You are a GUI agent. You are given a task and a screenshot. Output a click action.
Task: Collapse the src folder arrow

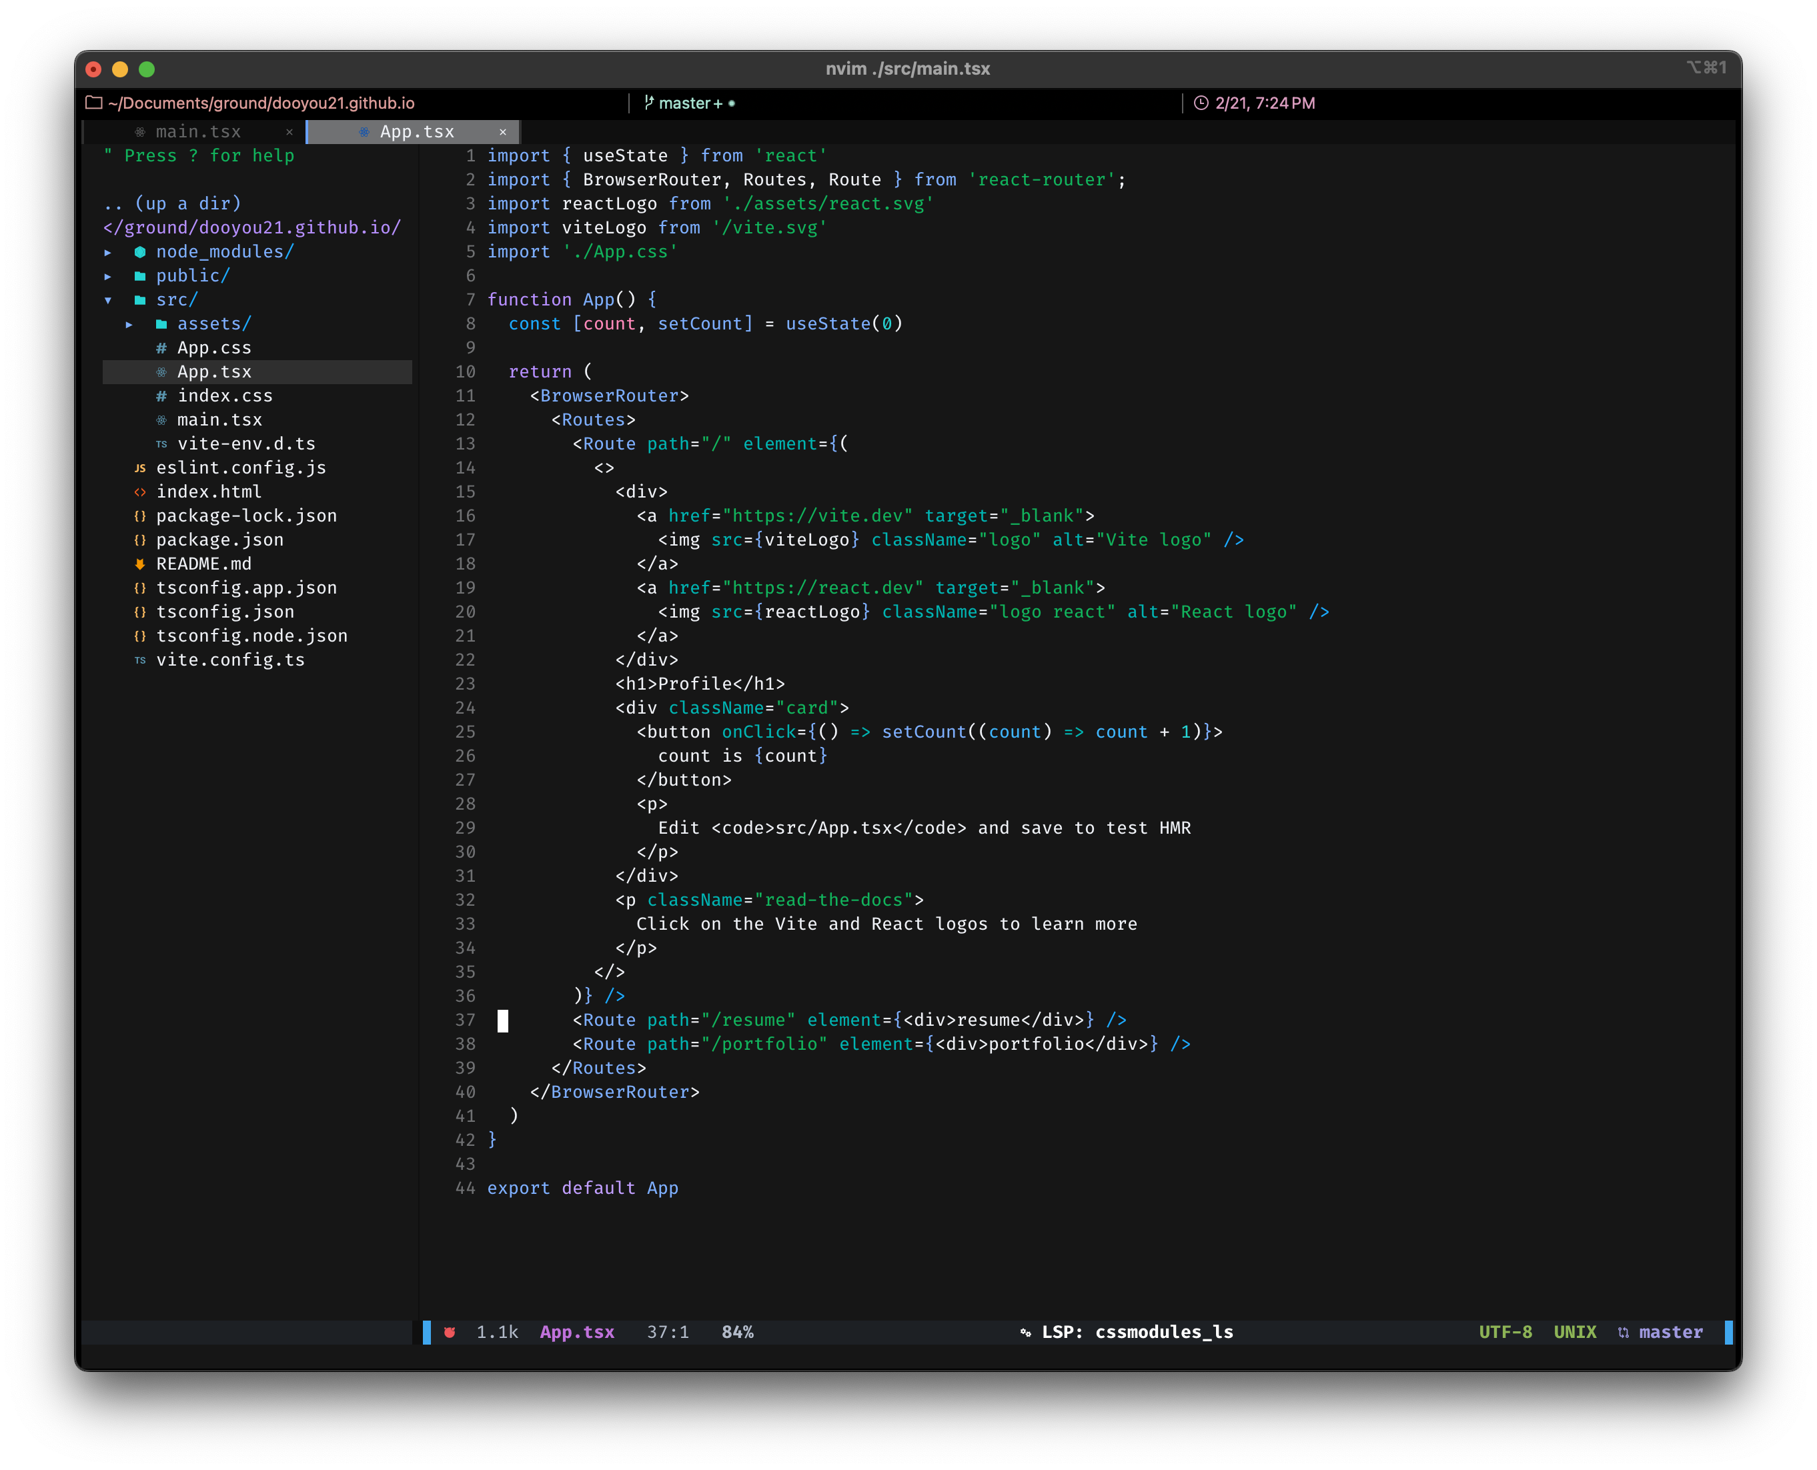(x=107, y=299)
